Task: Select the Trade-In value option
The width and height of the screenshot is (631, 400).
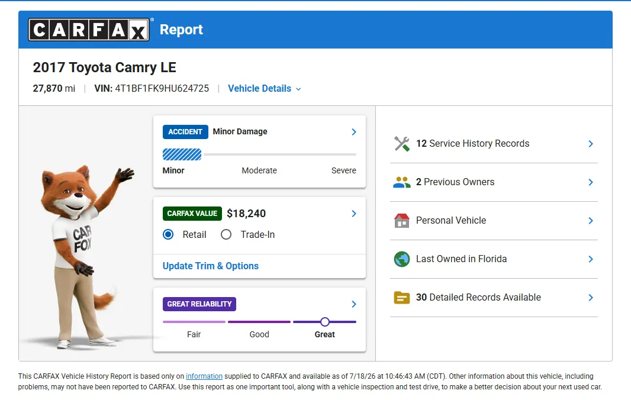Action: (x=226, y=234)
